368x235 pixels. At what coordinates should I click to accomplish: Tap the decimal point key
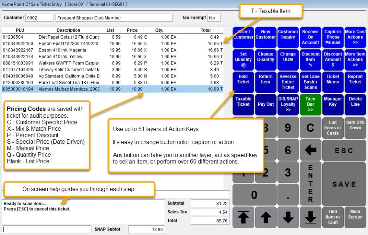tap(288, 195)
